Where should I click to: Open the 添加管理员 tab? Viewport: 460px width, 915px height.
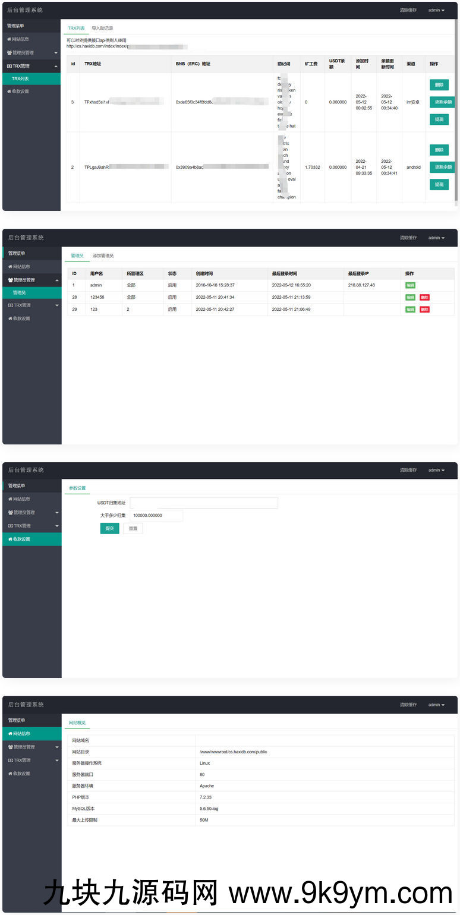pos(103,255)
